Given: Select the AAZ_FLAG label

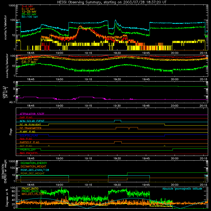Looking at the screenshot, I should click(26, 146).
